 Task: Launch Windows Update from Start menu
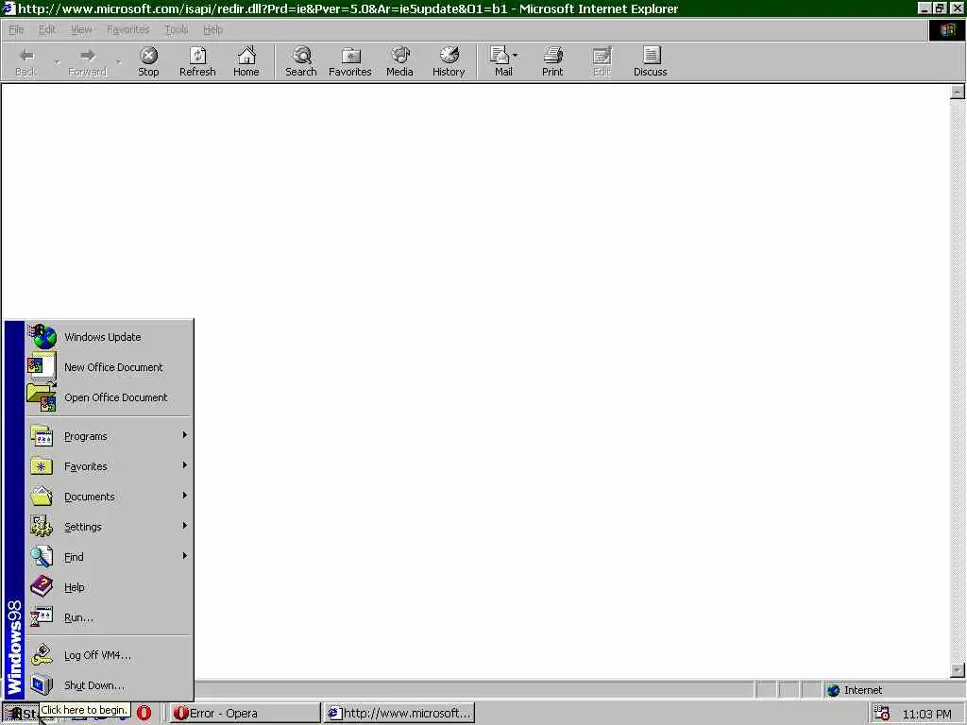click(109, 337)
